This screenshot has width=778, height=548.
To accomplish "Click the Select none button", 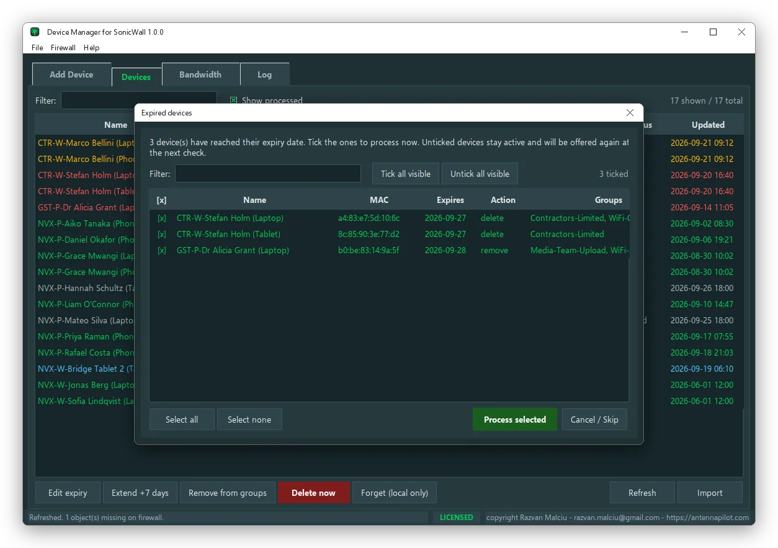I will 249,420.
